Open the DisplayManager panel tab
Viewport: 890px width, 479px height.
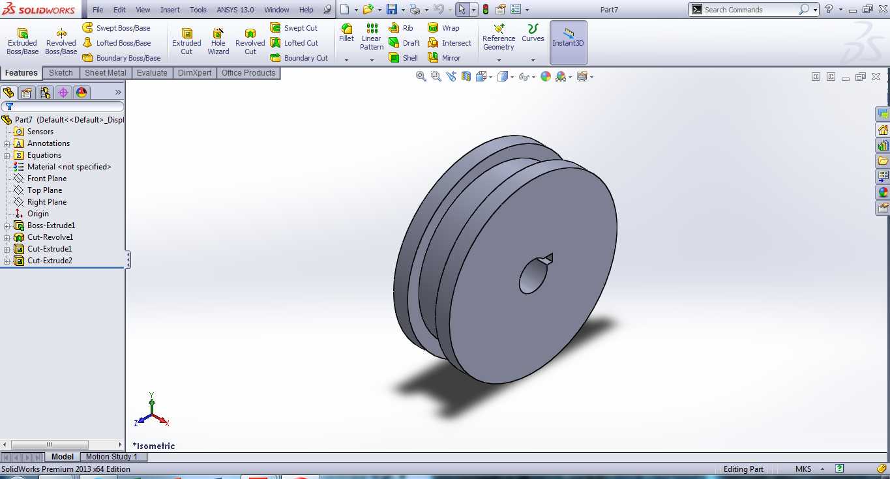coord(82,93)
